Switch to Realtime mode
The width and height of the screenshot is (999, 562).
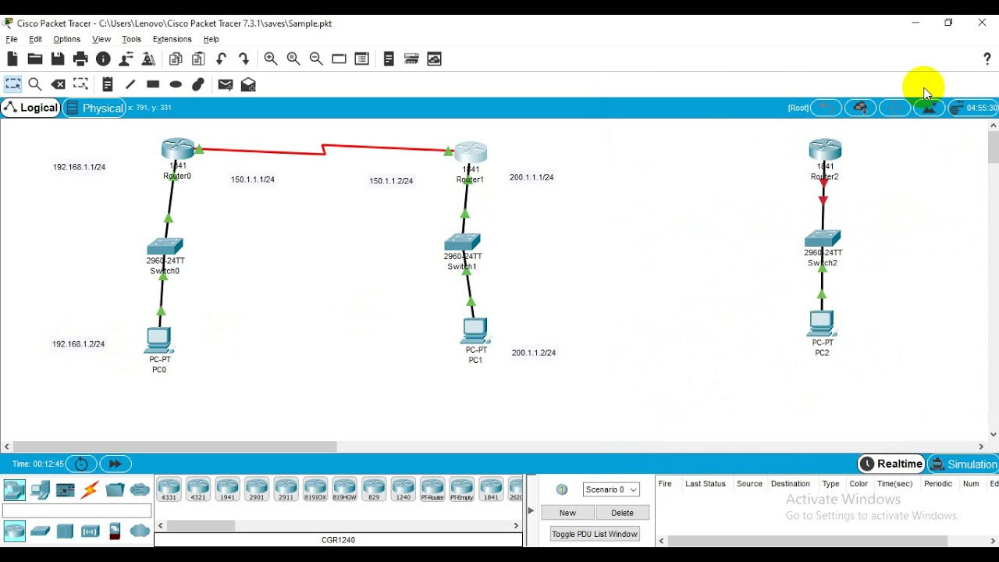coord(891,464)
